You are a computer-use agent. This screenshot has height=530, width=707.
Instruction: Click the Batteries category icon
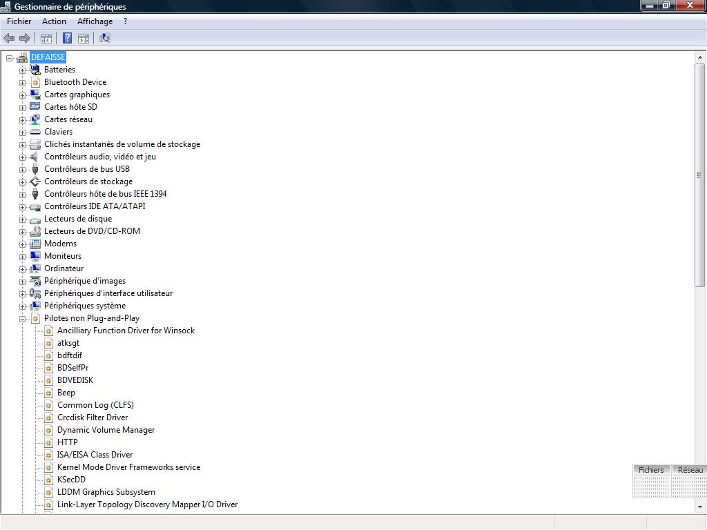pyautogui.click(x=35, y=70)
